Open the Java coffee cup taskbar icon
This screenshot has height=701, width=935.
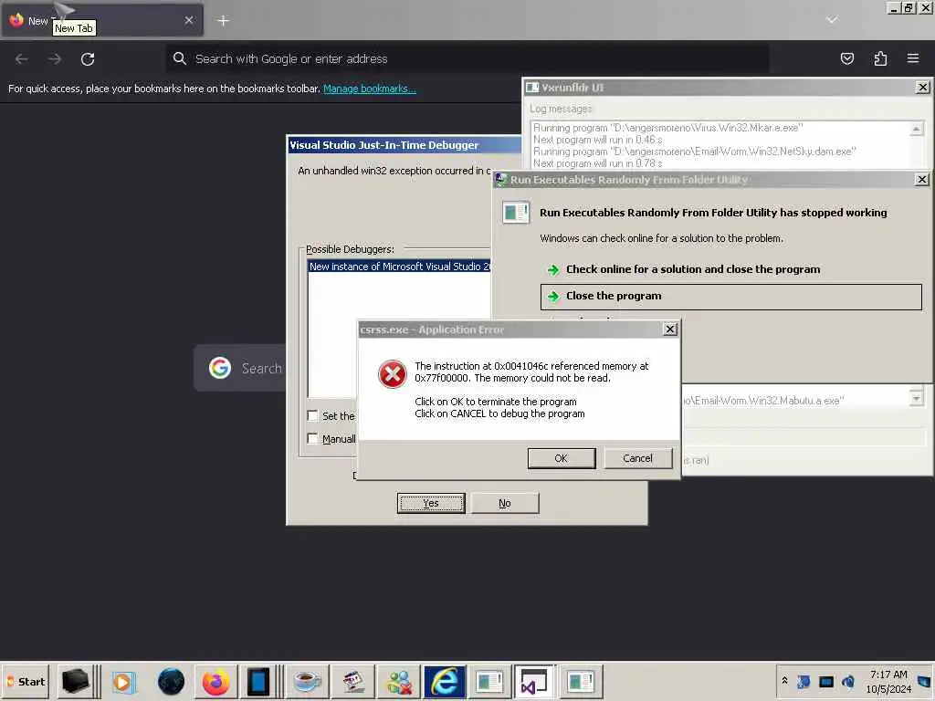(307, 682)
